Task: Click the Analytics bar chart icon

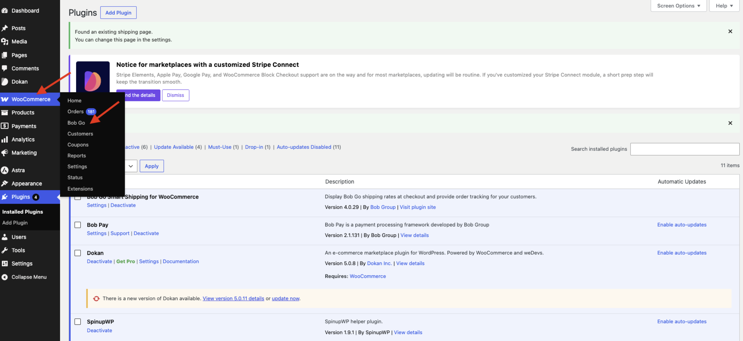Action: pyautogui.click(x=4, y=139)
